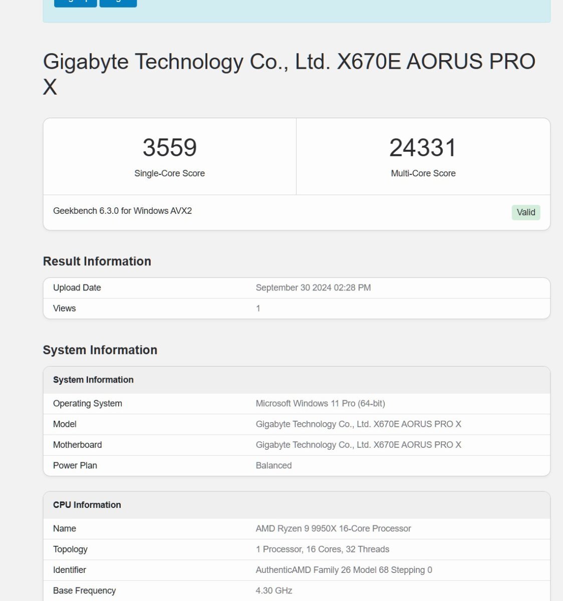The width and height of the screenshot is (563, 601).
Task: Select Microsoft Windows 11 Pro (64-bit) value
Action: pos(321,404)
